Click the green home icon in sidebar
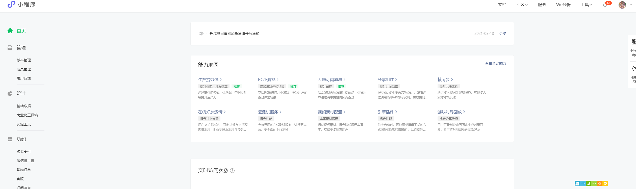Image resolution: width=636 pixels, height=189 pixels. point(10,31)
